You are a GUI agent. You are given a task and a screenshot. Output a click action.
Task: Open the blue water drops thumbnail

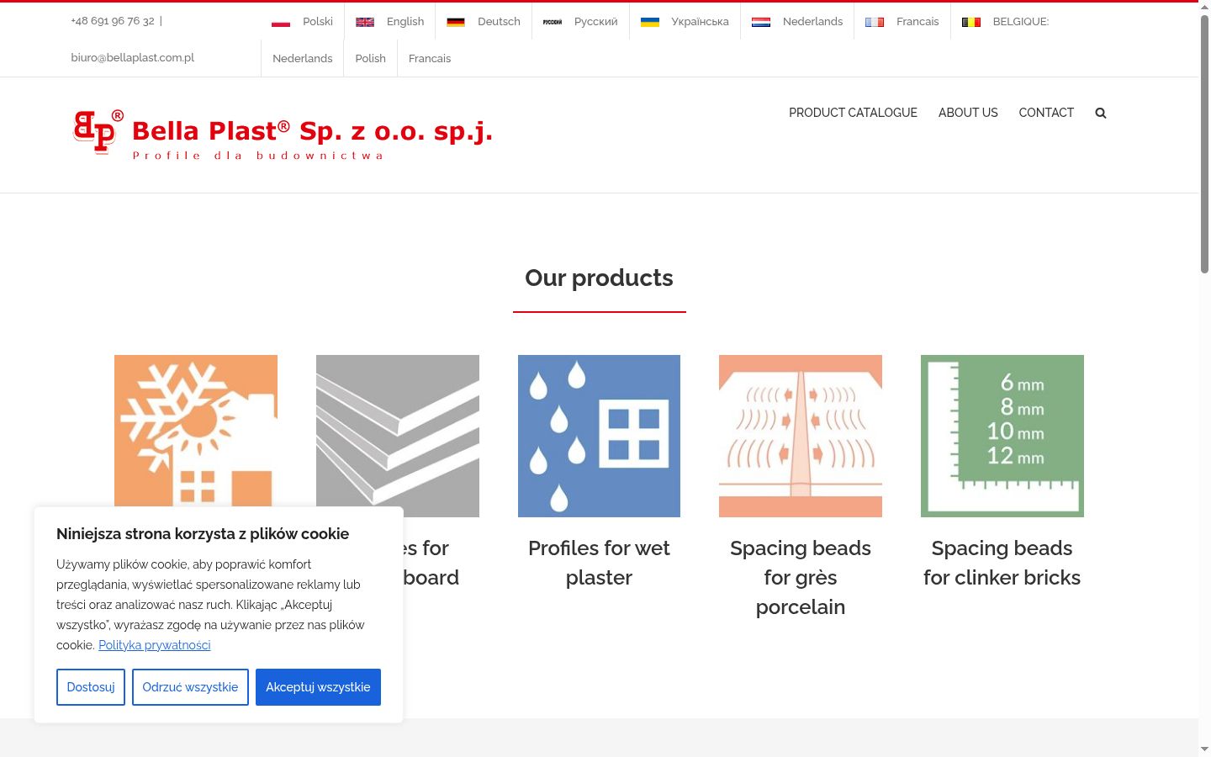pos(599,436)
